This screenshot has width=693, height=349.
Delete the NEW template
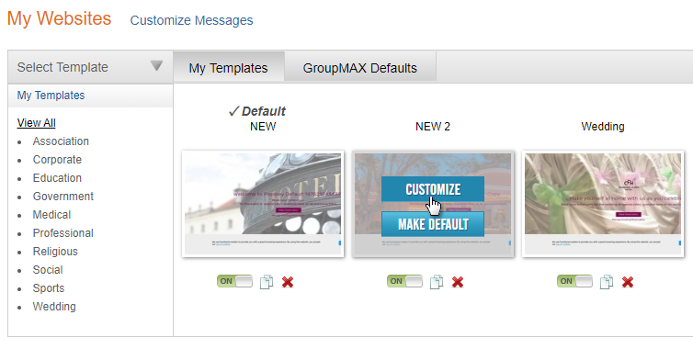(288, 282)
